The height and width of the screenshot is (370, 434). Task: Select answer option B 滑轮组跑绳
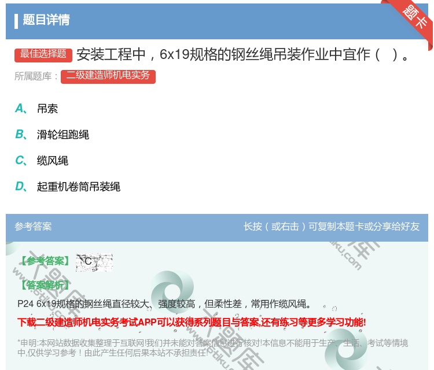tap(52, 135)
